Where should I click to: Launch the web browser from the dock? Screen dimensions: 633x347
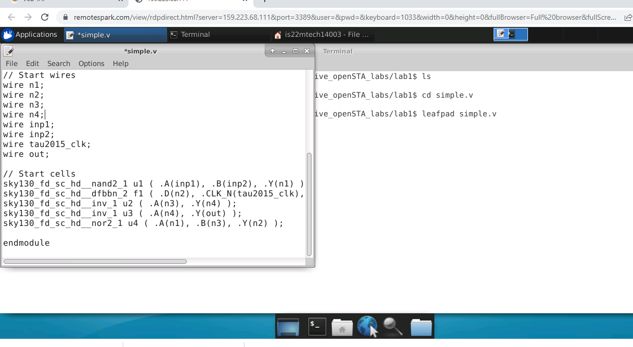point(367,326)
